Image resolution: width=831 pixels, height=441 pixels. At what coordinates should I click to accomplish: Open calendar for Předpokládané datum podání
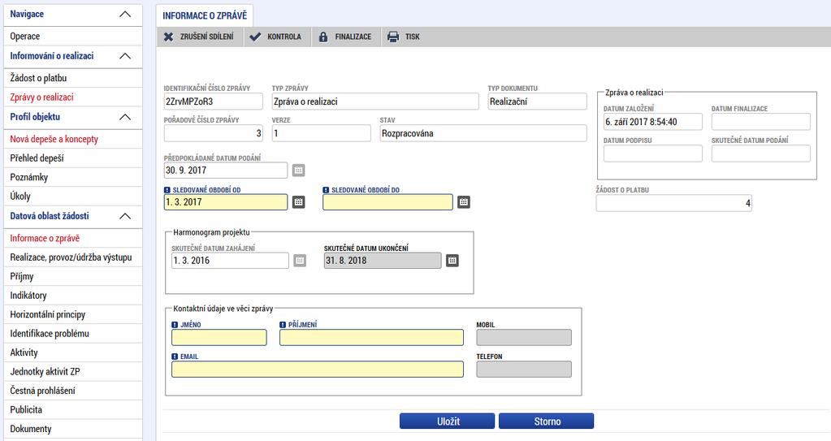[x=299, y=170]
